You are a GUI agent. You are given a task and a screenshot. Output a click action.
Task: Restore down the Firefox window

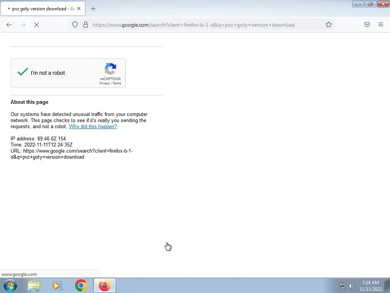371,4
